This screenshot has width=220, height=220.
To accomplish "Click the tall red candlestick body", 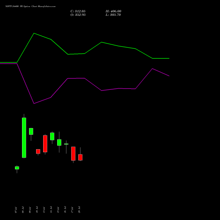I will (x=45, y=144).
